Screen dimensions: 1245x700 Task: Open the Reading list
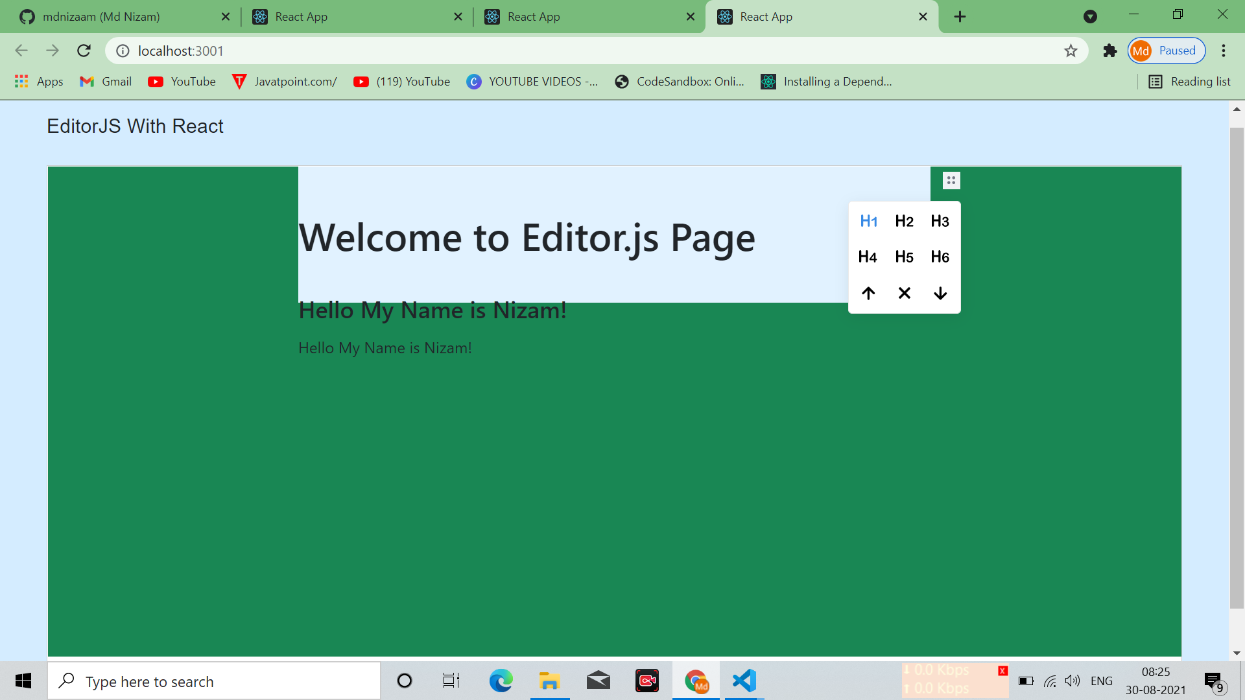pos(1190,81)
